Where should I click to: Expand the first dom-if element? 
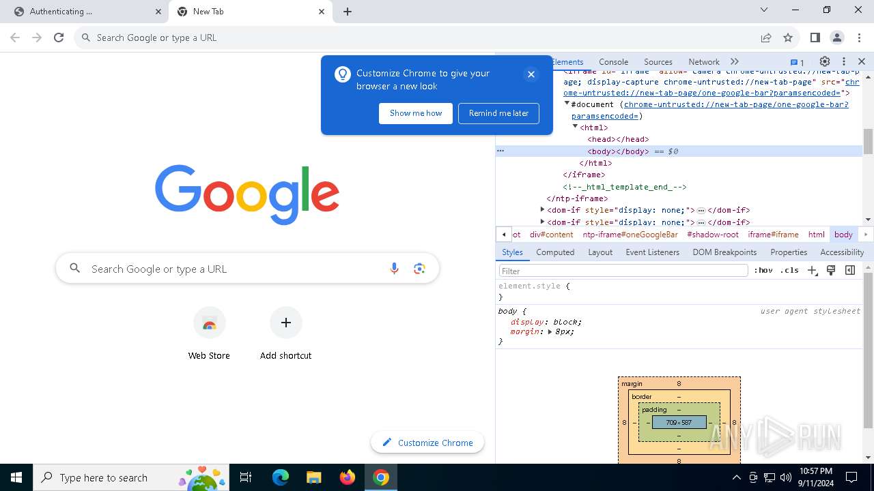(542, 210)
